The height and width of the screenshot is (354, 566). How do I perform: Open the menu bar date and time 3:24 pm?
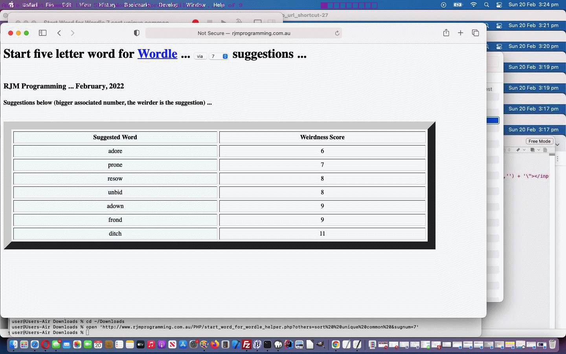click(533, 5)
